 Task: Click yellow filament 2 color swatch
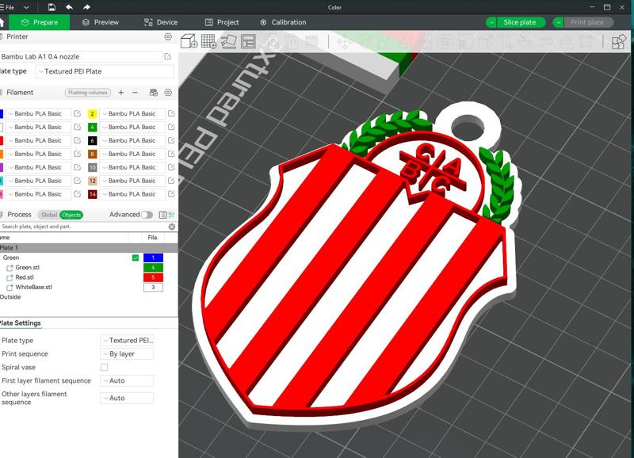[x=92, y=113]
